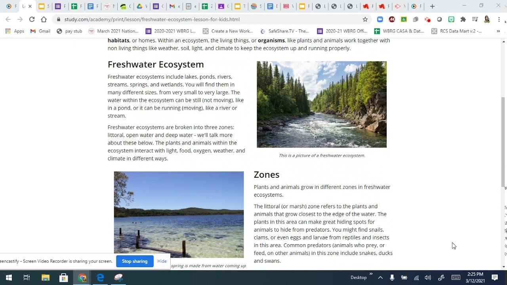Viewport: 507px width, 285px height.
Task: Click the Zones heading
Action: (x=267, y=175)
